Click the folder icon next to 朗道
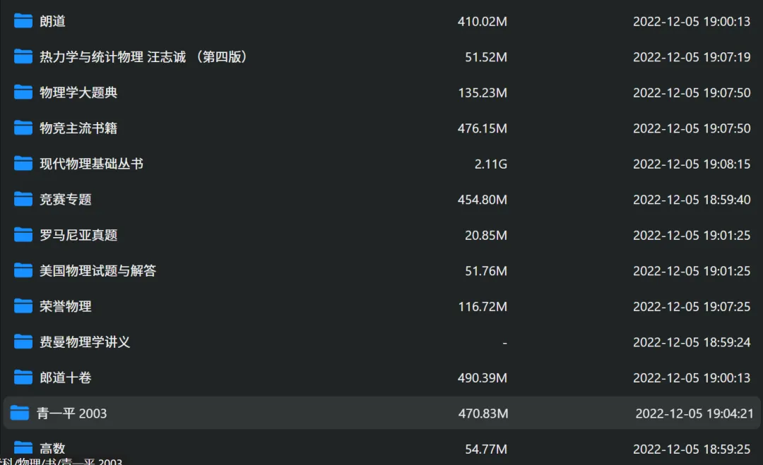 [x=23, y=21]
